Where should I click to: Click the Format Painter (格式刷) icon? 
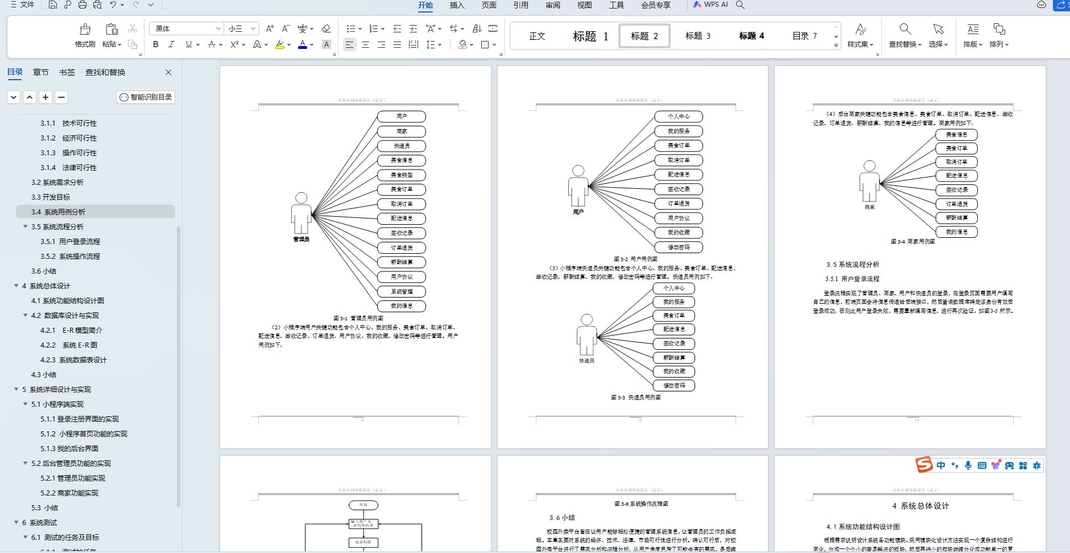[85, 30]
